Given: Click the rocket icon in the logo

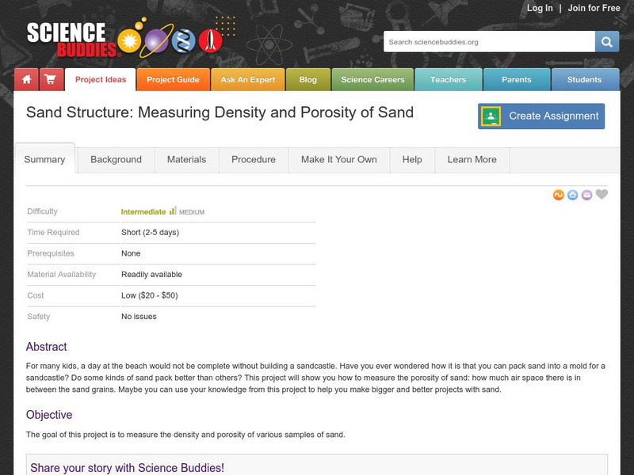Looking at the screenshot, I should 209,40.
